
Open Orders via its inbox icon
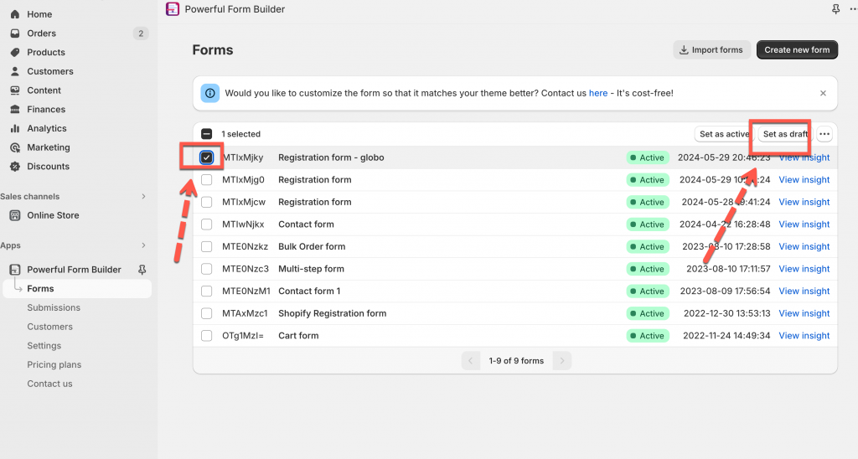pyautogui.click(x=15, y=34)
